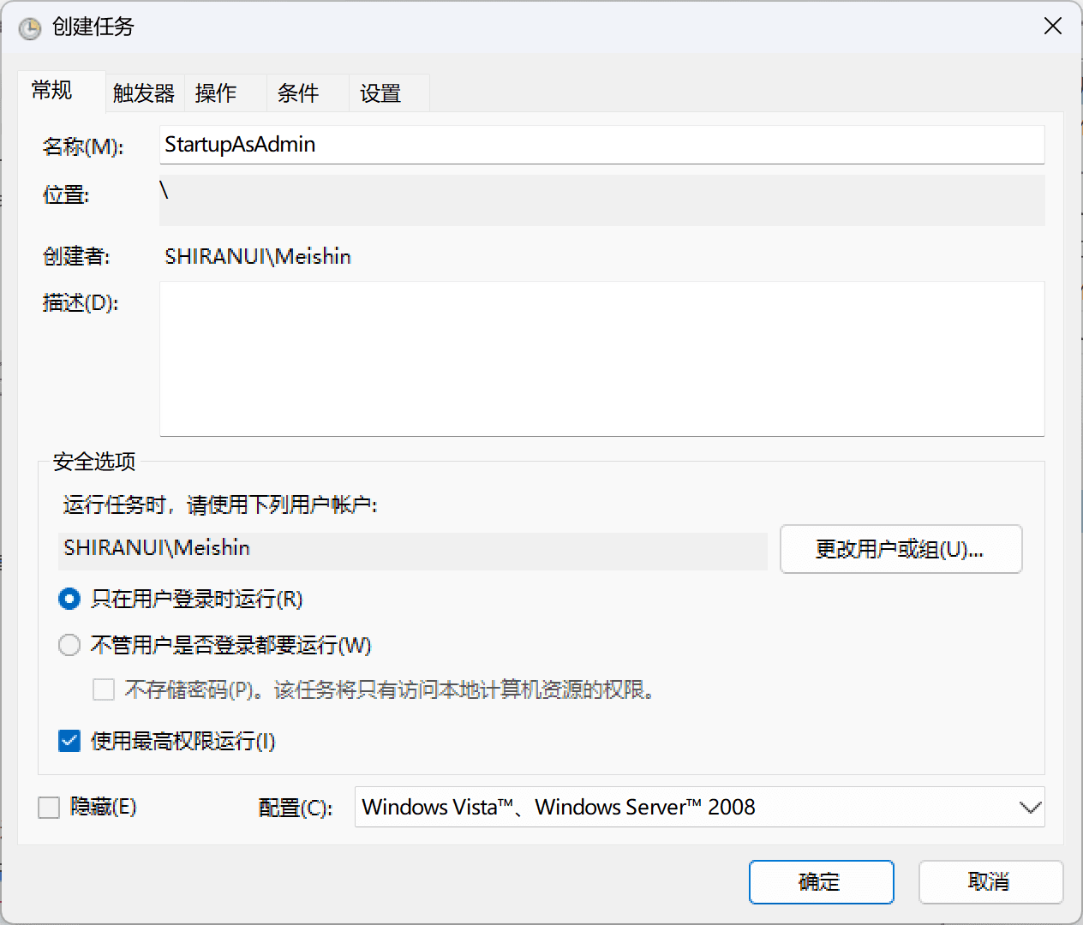
Task: Expand the 配置 dropdown arrow
Action: click(1029, 807)
